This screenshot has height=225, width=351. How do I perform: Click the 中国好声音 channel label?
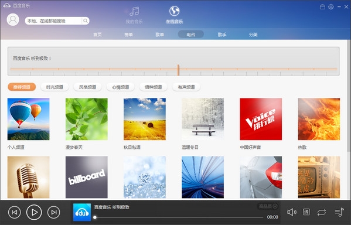(x=250, y=147)
